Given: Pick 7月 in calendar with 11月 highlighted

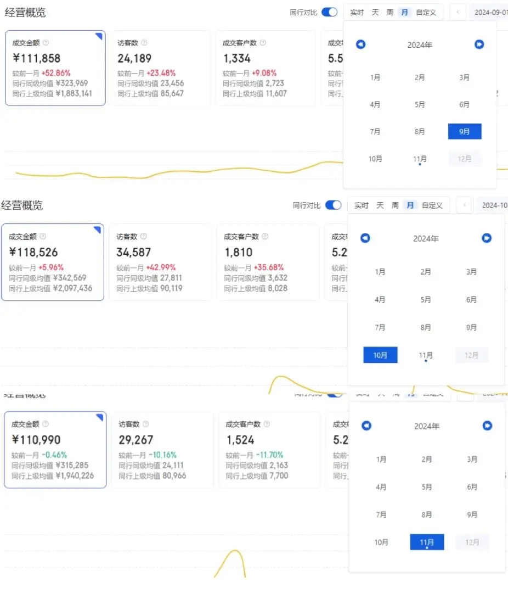Looking at the screenshot, I should coord(381,514).
